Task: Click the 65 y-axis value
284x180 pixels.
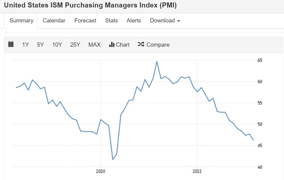Action: [260, 60]
